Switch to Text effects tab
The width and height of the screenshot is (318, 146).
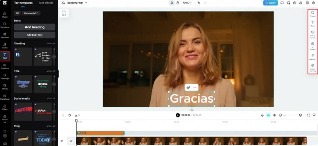click(x=46, y=3)
